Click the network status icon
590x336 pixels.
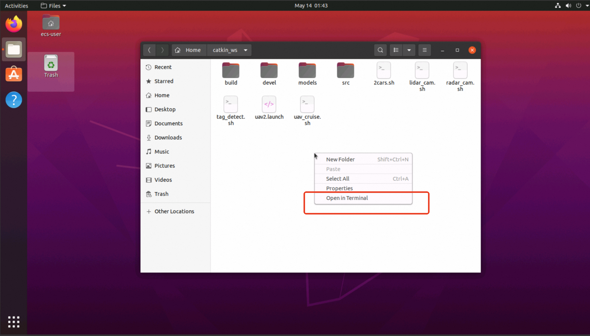558,6
